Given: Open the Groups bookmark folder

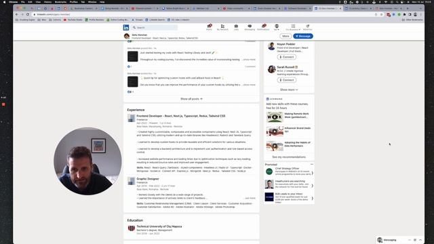Looking at the screenshot, I should [137, 20].
